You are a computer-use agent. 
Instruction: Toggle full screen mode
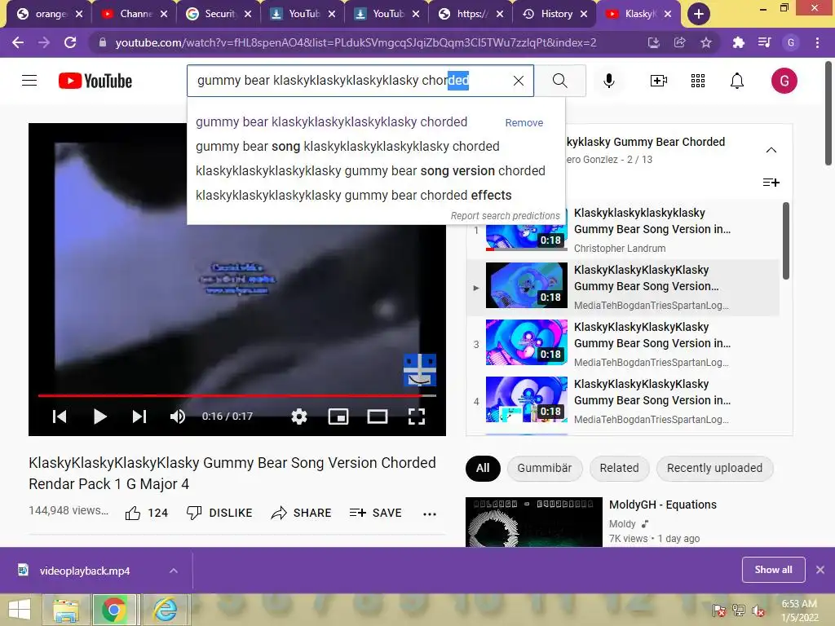[417, 417]
